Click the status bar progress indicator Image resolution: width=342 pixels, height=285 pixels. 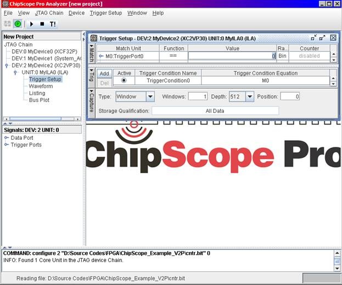pyautogui.click(x=322, y=278)
